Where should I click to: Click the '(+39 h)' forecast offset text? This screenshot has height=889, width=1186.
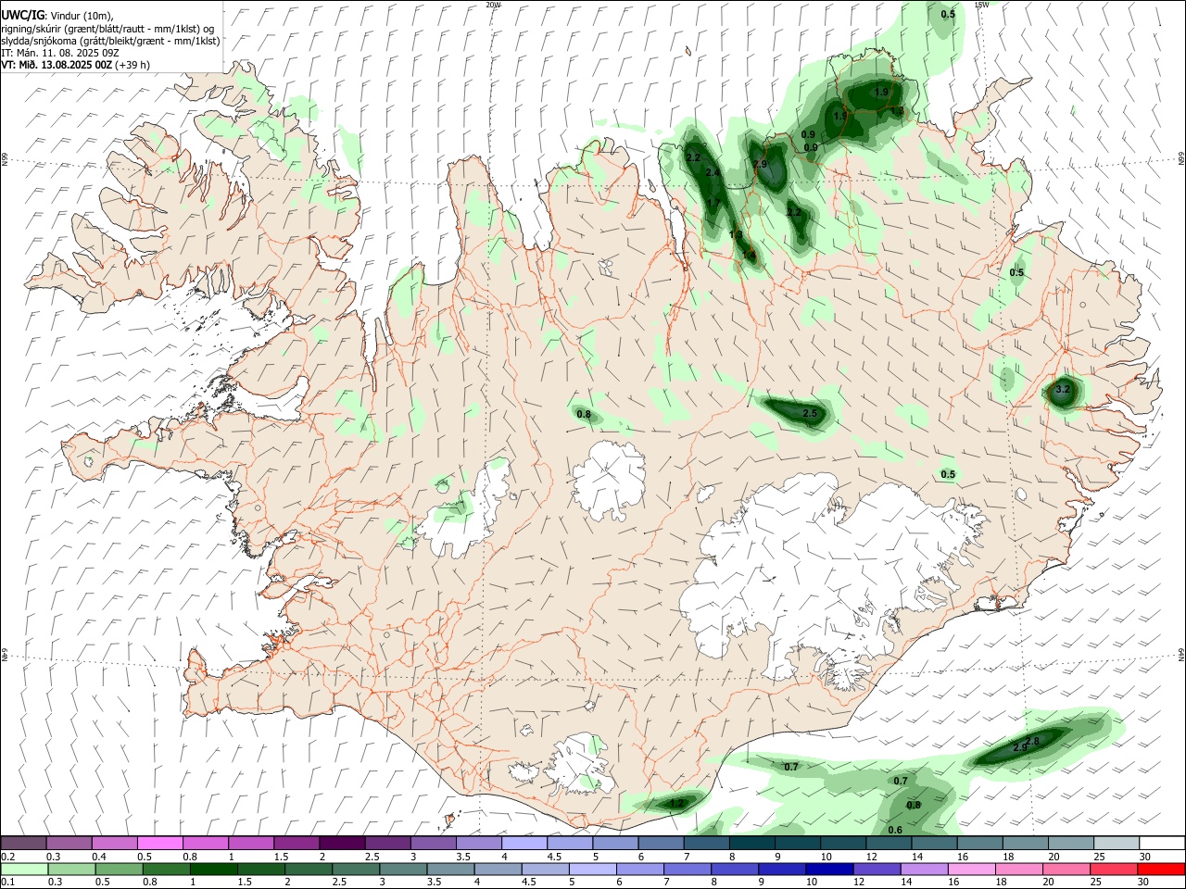(x=132, y=65)
